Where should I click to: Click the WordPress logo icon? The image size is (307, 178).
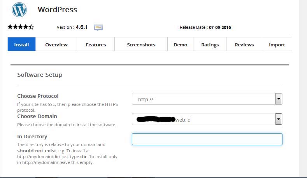(19, 10)
